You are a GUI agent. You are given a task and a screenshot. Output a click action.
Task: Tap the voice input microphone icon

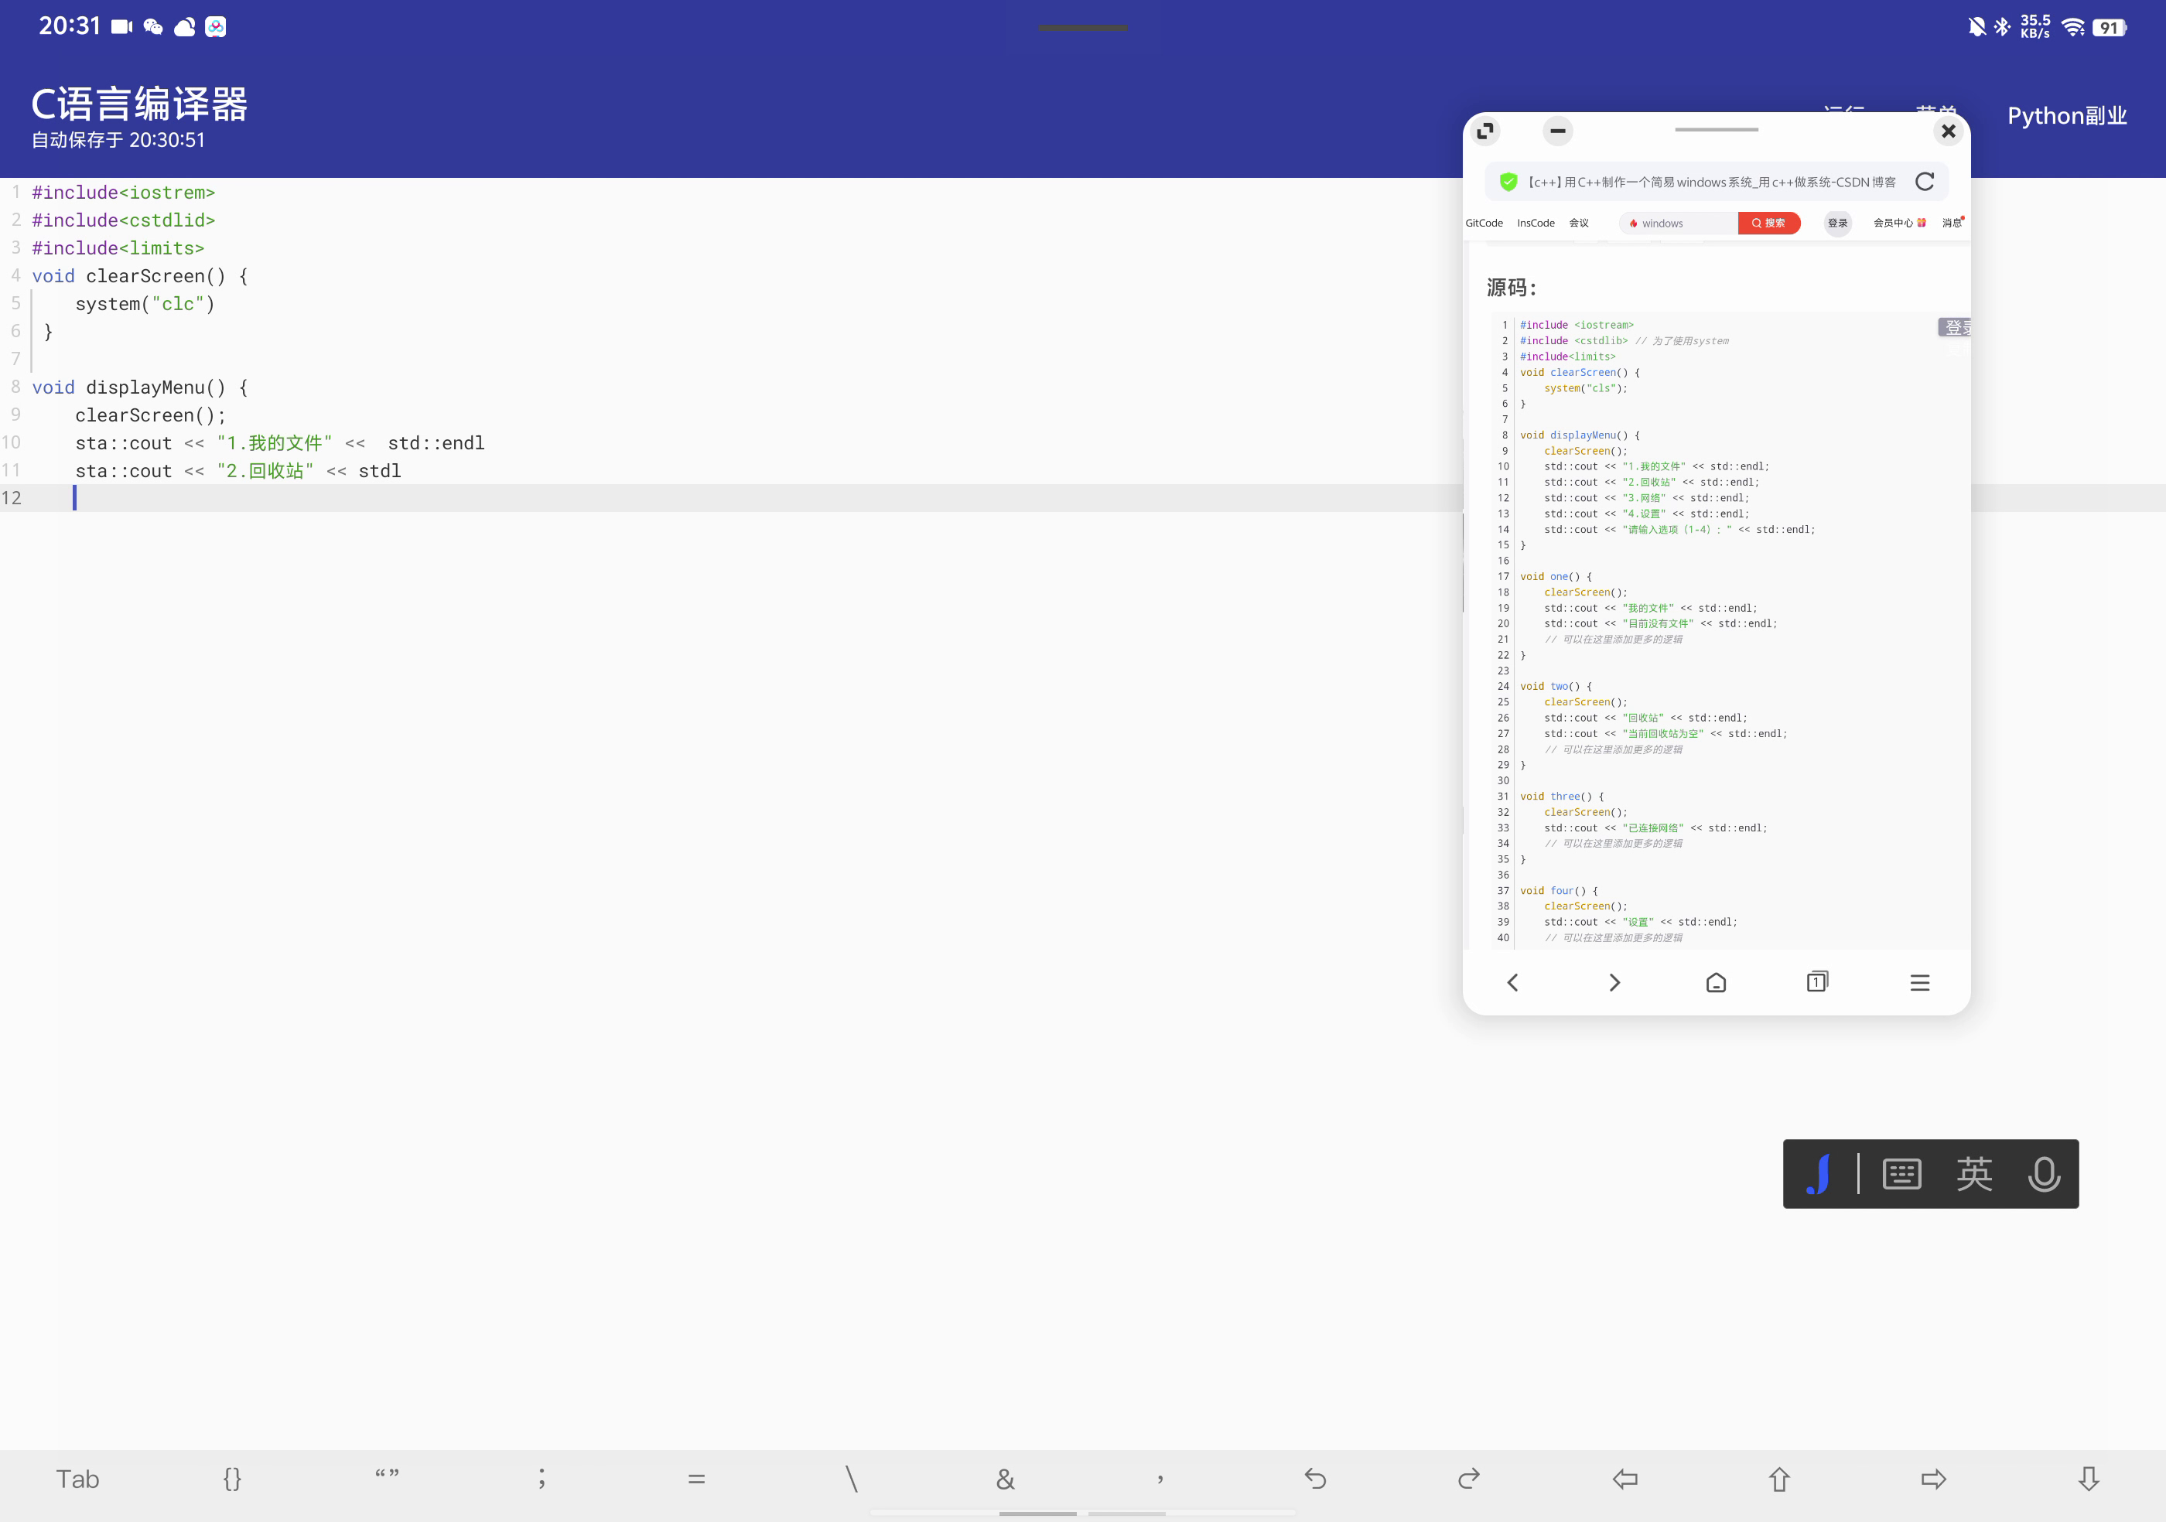click(2043, 1174)
